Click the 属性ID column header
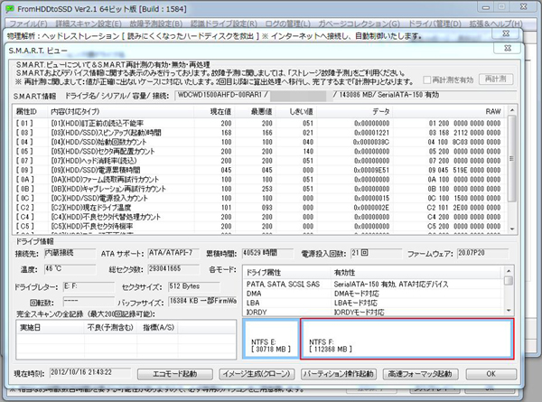Viewport: 542px width, 402px height. [30, 112]
